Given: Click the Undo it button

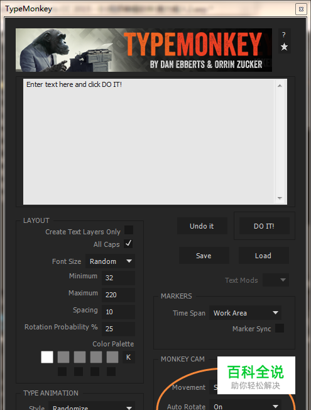Looking at the screenshot, I should point(202,226).
